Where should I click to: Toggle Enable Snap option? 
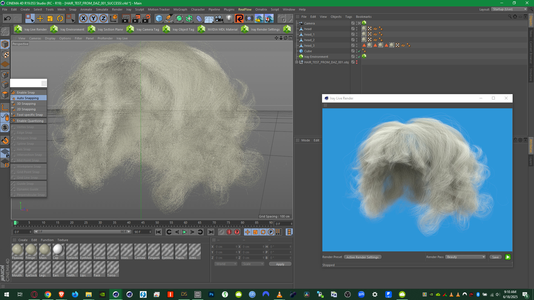tap(29, 92)
